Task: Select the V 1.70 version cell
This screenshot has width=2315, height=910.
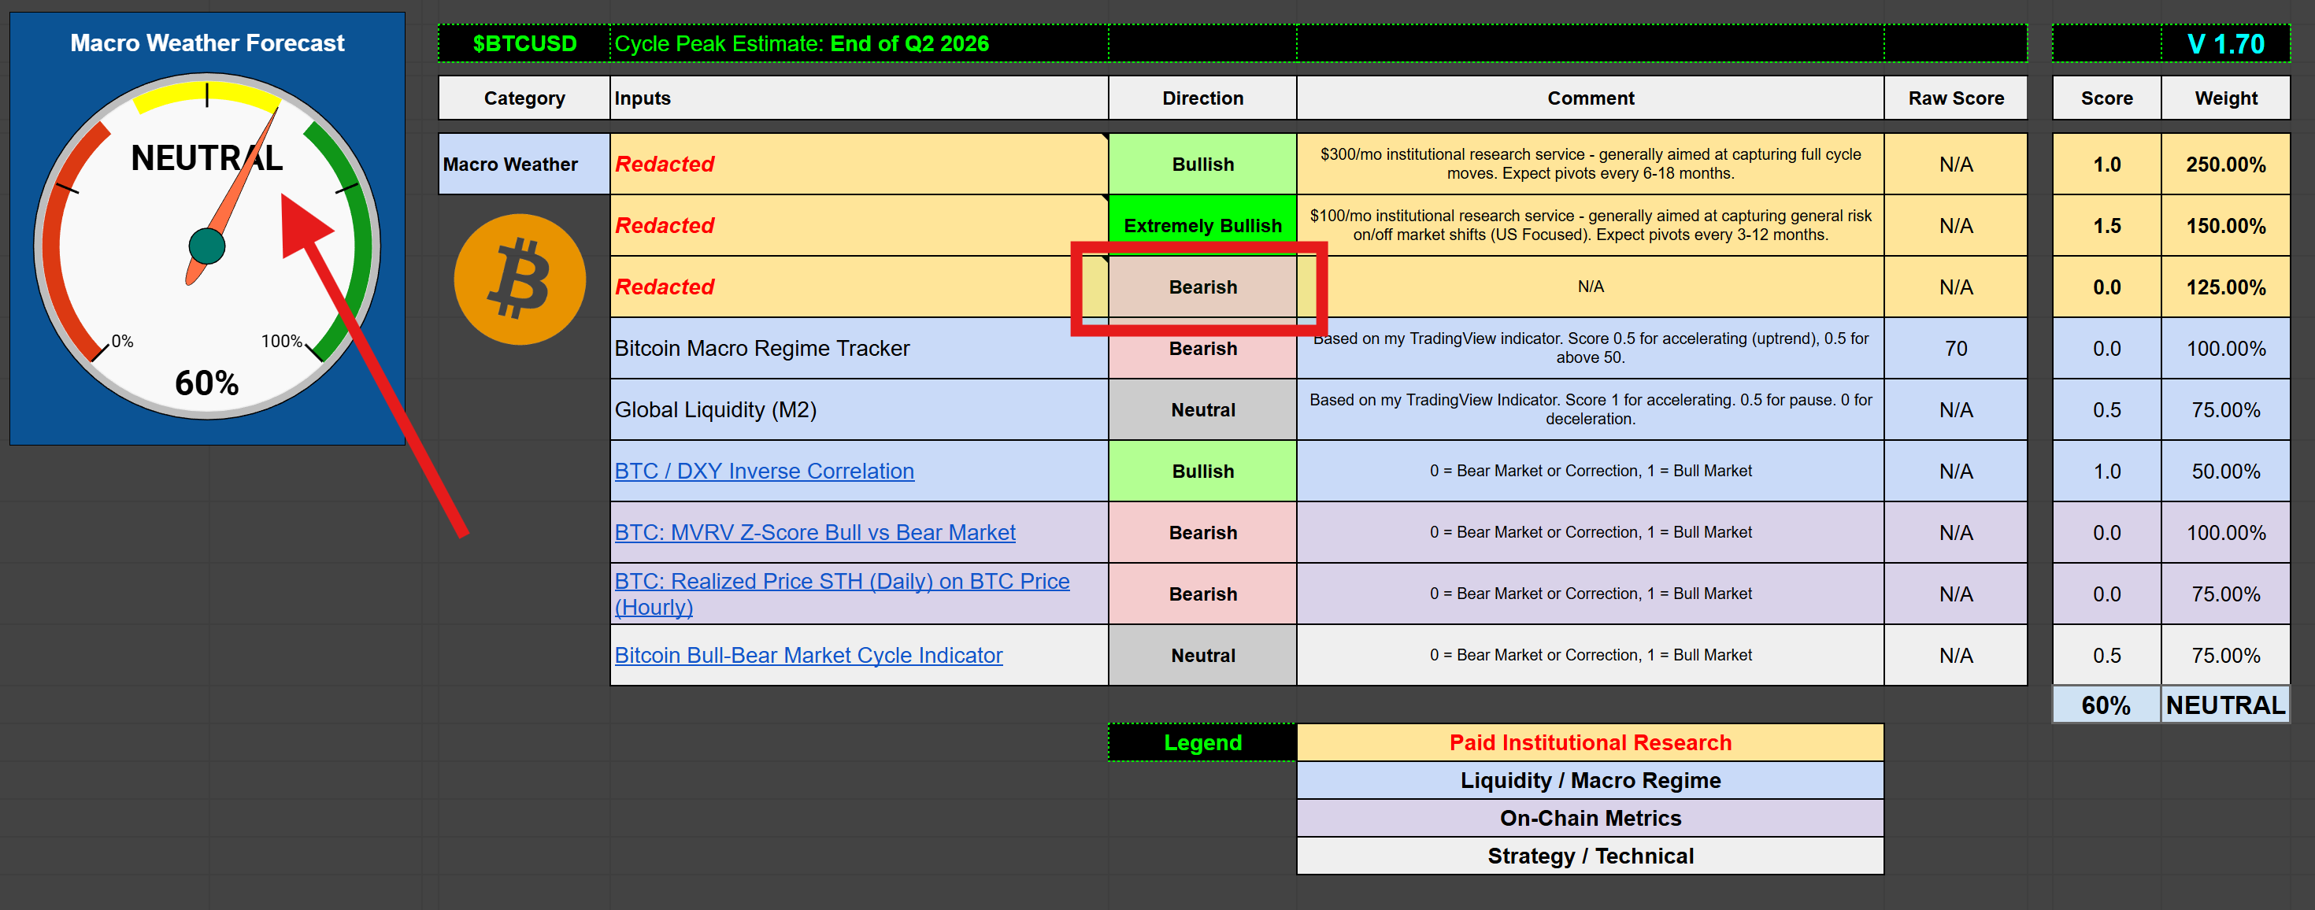Action: click(x=2225, y=44)
